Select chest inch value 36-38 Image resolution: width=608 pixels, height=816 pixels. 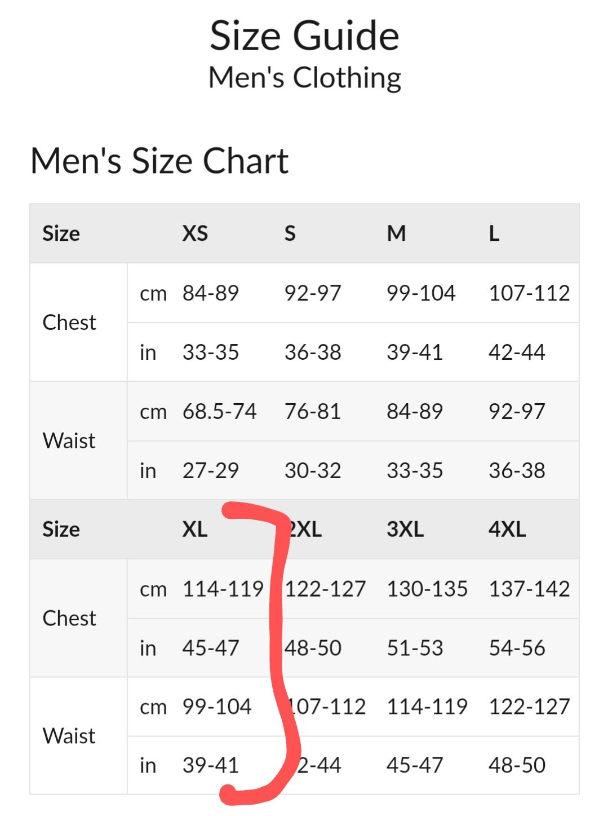point(313,352)
